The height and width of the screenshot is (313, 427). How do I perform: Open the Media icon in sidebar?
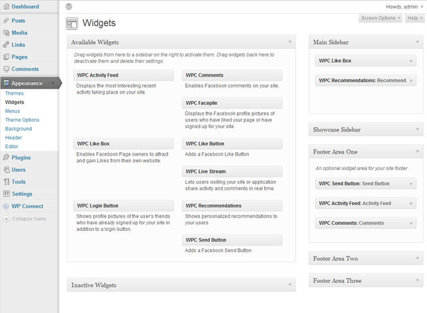click(x=6, y=33)
